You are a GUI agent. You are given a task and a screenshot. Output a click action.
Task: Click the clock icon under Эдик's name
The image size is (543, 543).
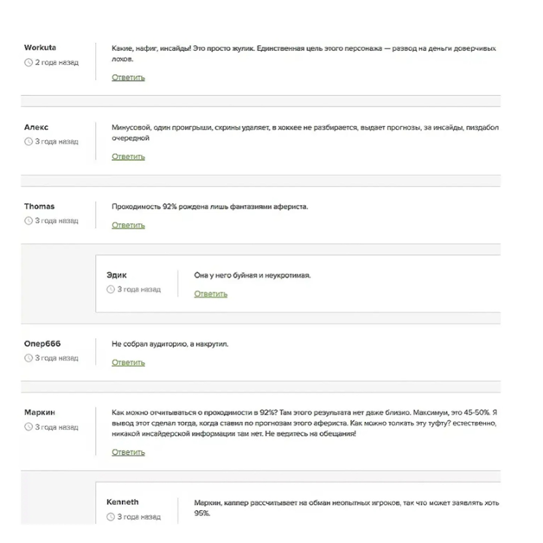(x=111, y=290)
